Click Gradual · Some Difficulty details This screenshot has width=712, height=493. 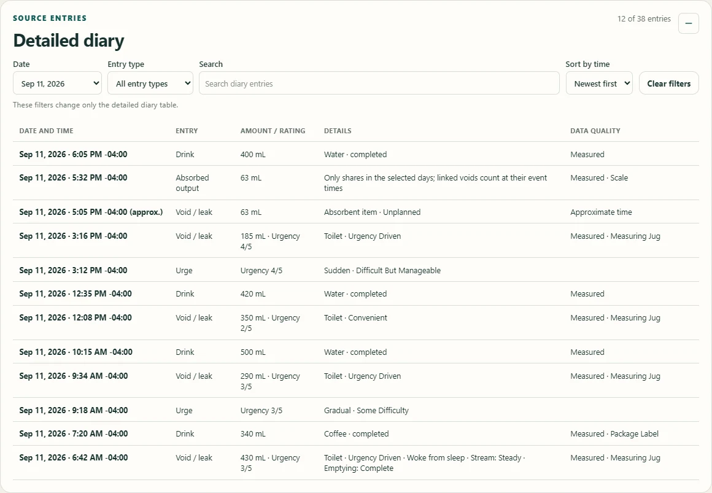(x=366, y=410)
